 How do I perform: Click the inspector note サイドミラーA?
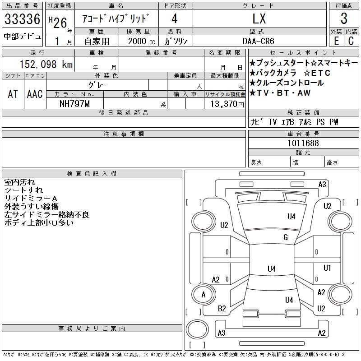pyautogui.click(x=31, y=199)
